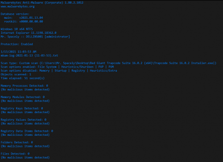Click the Windows 10 x64 NTFS line
Viewport: 223px width, 162px height.
[x=17, y=29]
